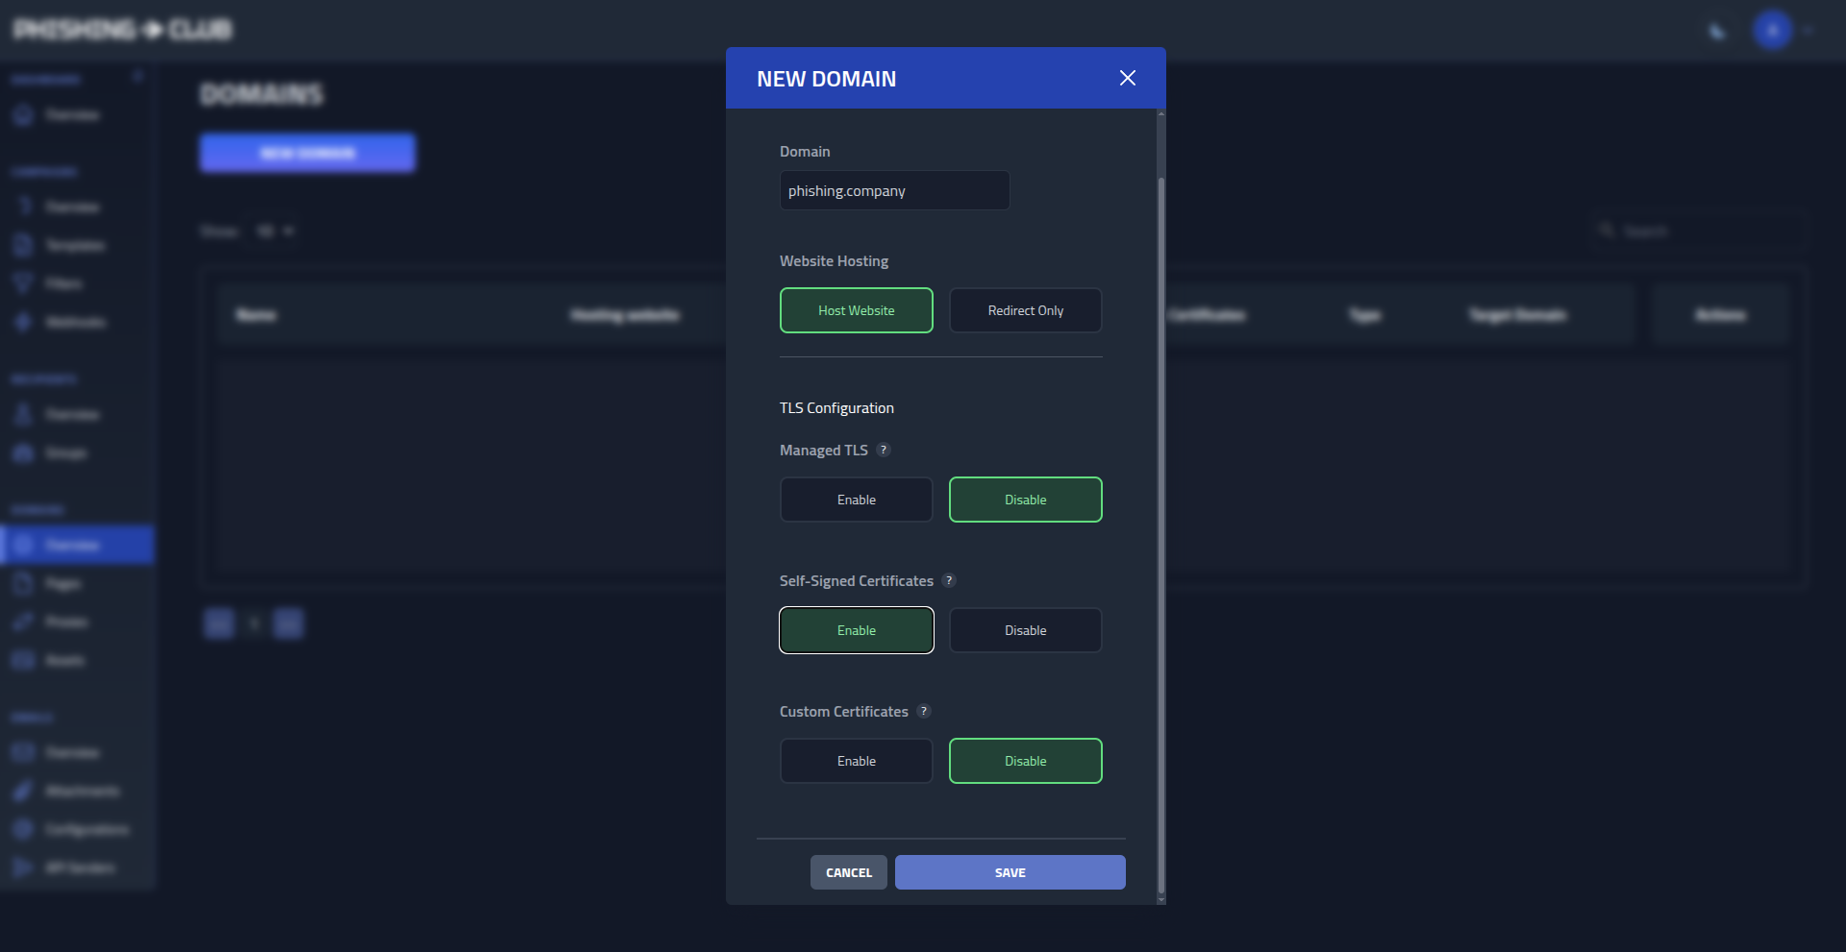
Task: Click the Managed TLS label
Action: 823,451
